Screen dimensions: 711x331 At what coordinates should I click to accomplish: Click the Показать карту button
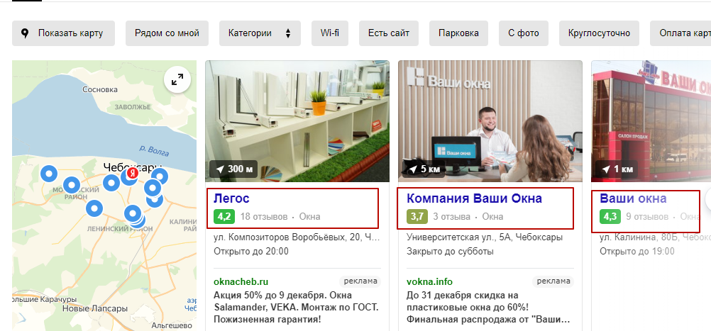63,33
